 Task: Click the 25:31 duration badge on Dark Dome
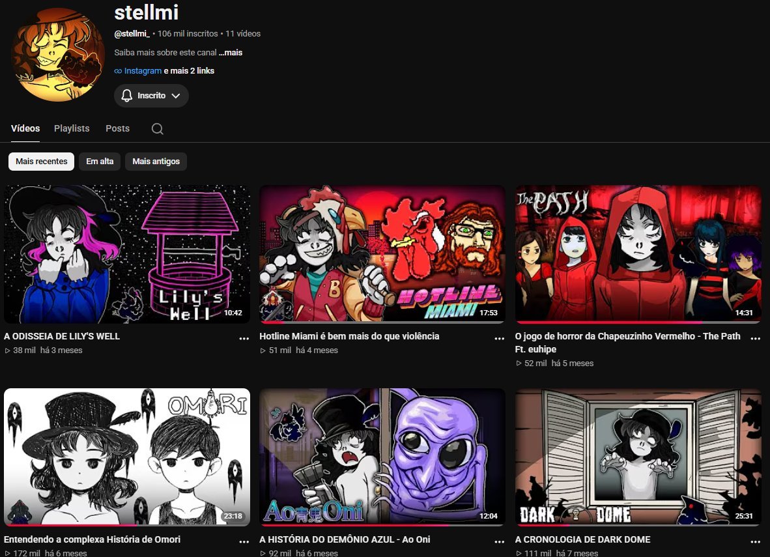[x=744, y=516]
